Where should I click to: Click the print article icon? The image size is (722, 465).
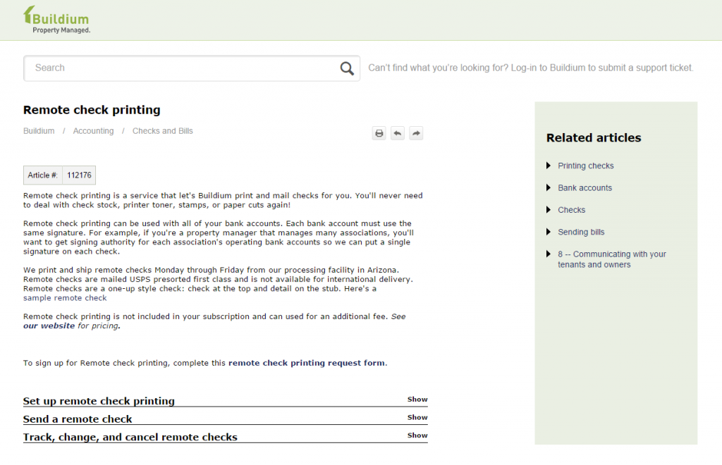(379, 133)
